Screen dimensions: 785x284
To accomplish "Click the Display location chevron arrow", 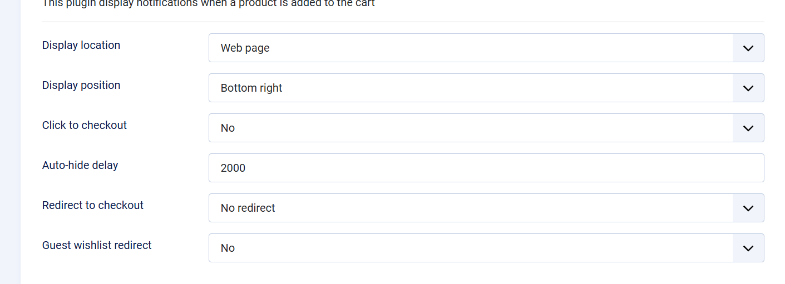I will click(x=748, y=48).
